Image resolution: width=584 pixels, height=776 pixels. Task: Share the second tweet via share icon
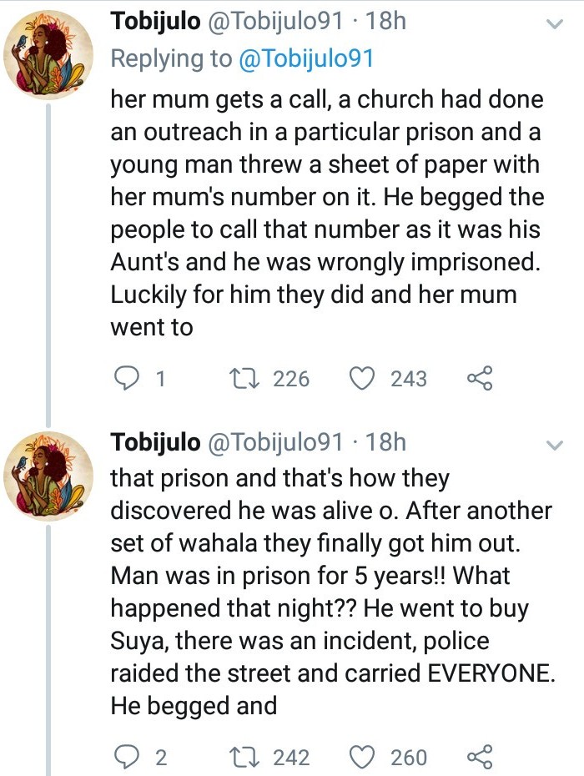pyautogui.click(x=480, y=757)
